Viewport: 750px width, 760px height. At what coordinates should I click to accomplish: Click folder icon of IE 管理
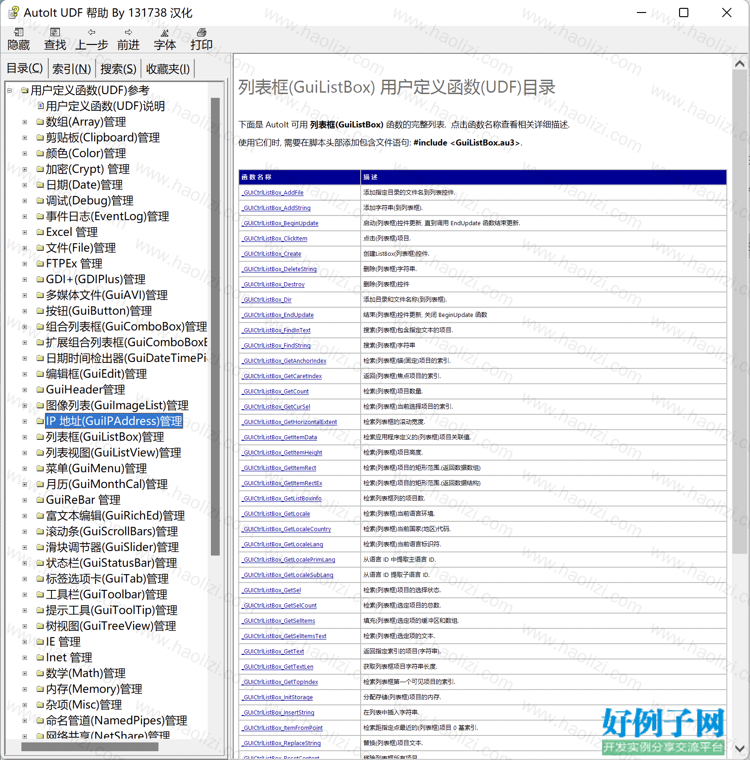click(x=40, y=642)
